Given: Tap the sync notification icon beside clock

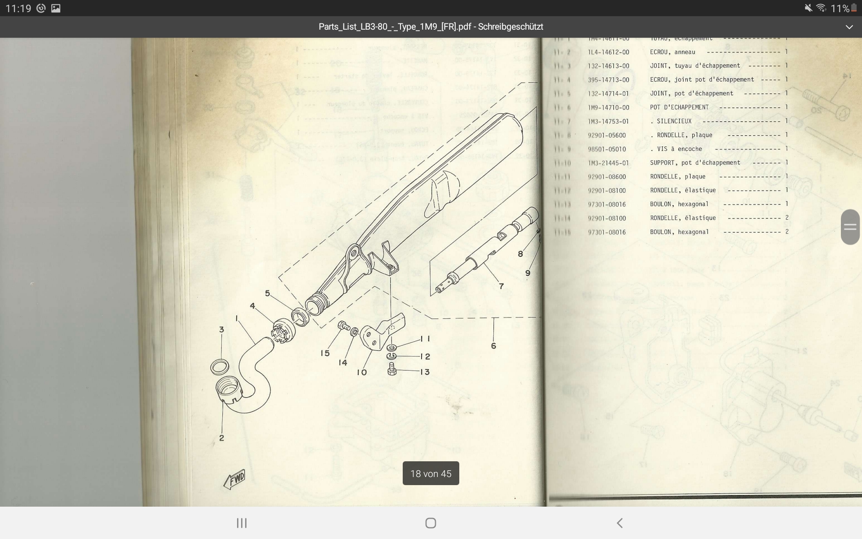Looking at the screenshot, I should pos(41,8).
